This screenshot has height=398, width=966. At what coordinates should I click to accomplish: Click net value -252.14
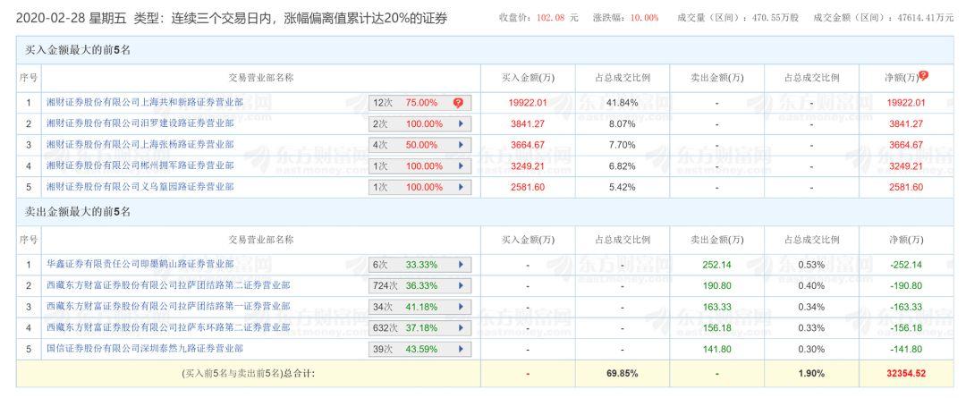pyautogui.click(x=906, y=265)
